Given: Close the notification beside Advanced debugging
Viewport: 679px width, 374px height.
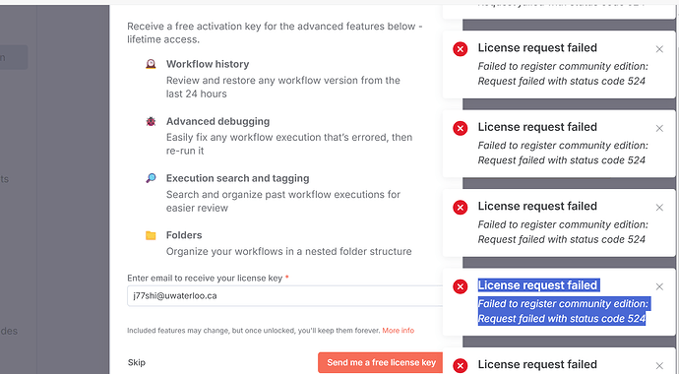Looking at the screenshot, I should coord(659,129).
